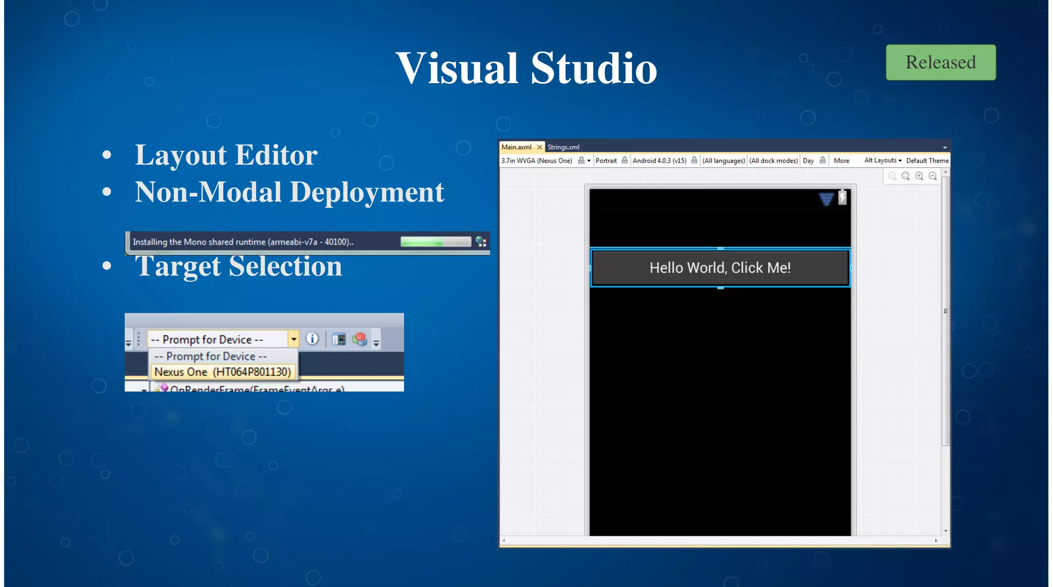1053x587 pixels.
Task: Click designer vertical scrollbar thumb
Action: tap(945, 311)
